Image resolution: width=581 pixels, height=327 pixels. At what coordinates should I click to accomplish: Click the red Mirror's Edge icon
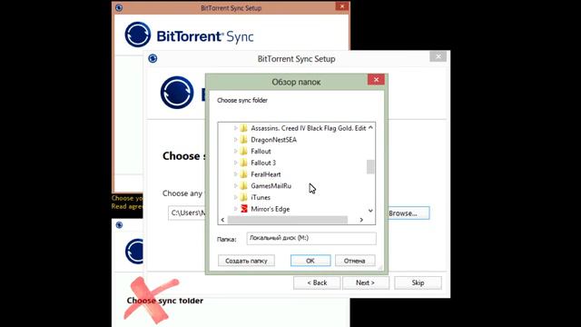pyautogui.click(x=244, y=209)
